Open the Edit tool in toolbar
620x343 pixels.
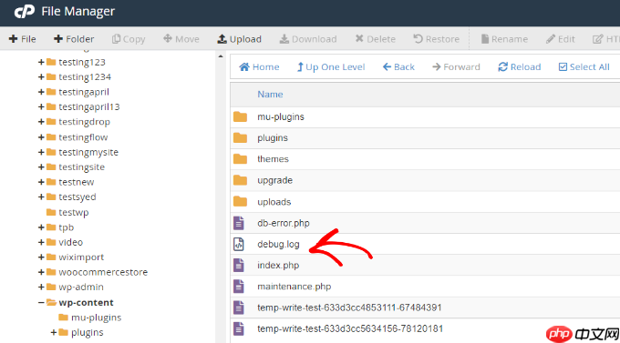[561, 39]
